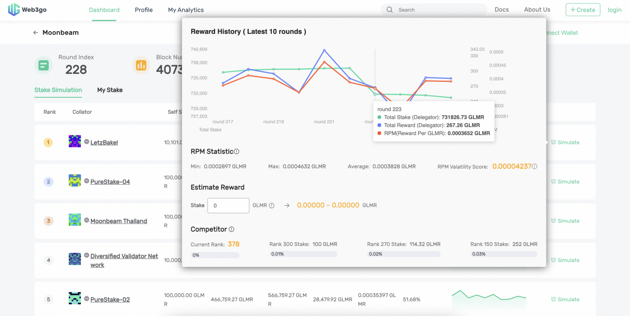
Task: Click the Current Rank value 378
Action: pyautogui.click(x=234, y=244)
